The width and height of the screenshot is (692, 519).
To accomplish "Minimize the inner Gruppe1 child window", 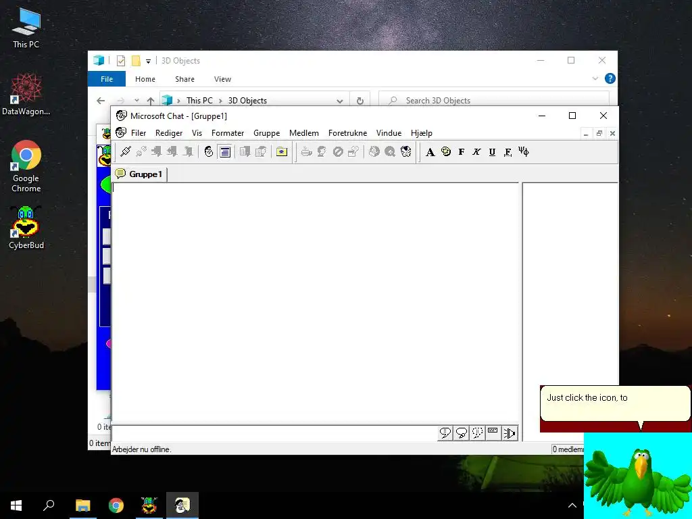I will [586, 133].
